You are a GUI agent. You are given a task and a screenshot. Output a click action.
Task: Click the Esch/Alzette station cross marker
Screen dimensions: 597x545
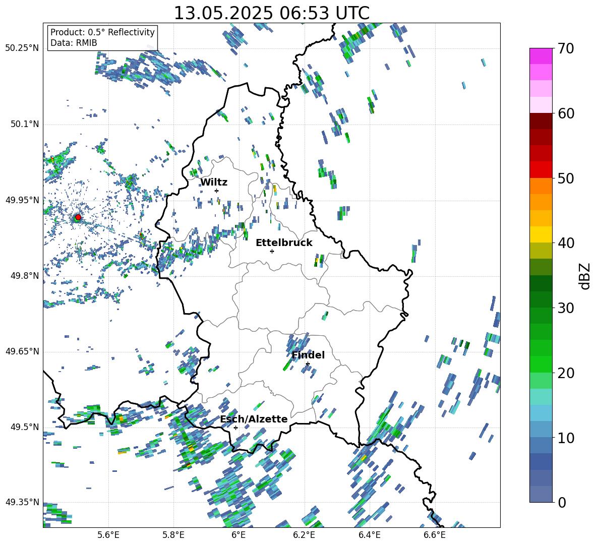[235, 428]
